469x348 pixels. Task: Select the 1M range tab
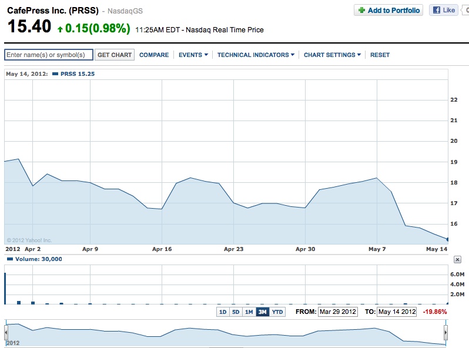click(249, 312)
